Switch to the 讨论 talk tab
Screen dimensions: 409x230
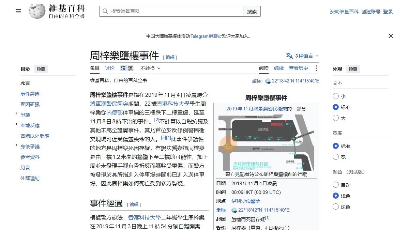pyautogui.click(x=110, y=68)
